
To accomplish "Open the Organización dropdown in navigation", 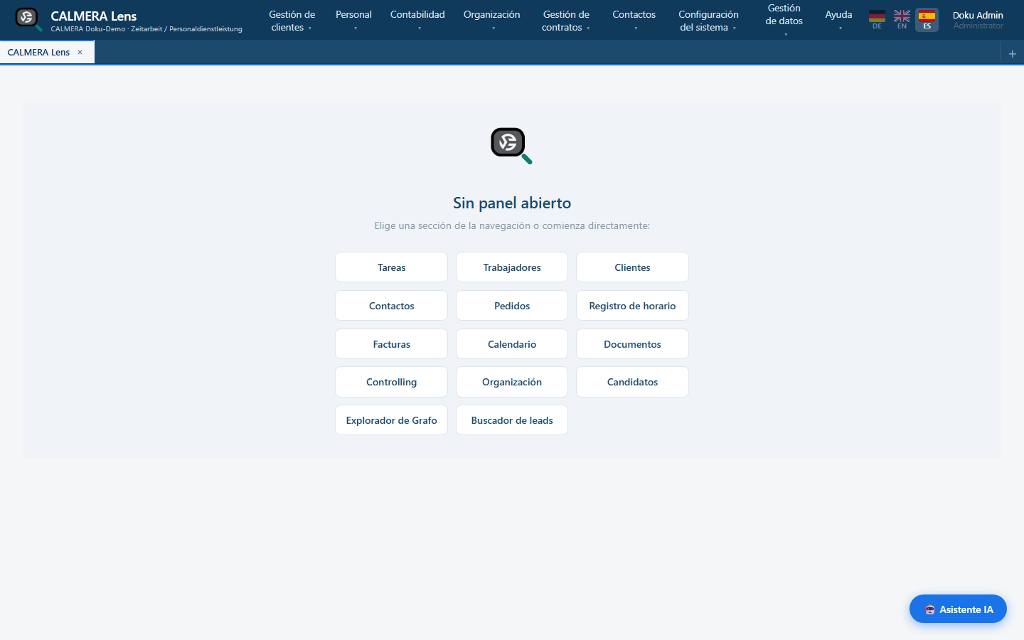I will click(491, 20).
